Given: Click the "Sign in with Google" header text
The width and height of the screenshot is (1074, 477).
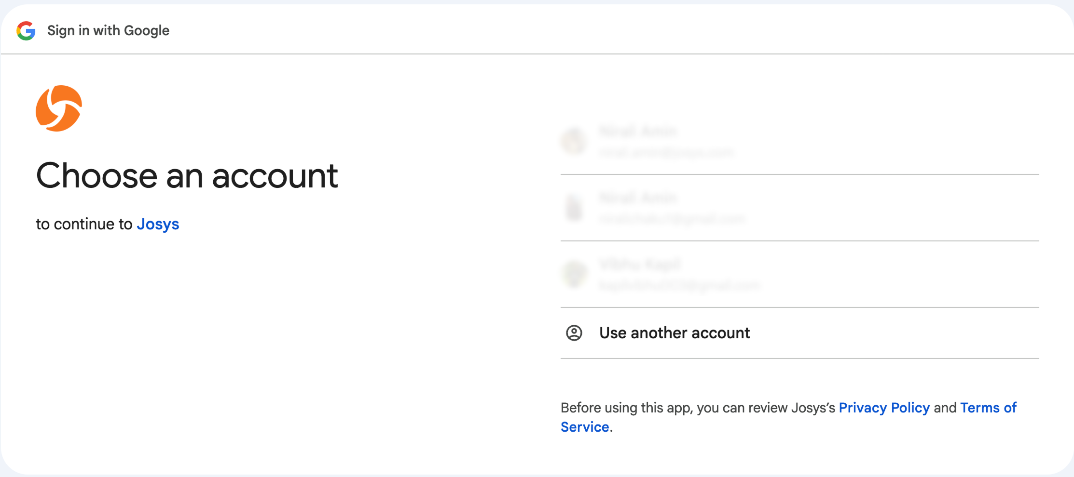Looking at the screenshot, I should click(108, 31).
